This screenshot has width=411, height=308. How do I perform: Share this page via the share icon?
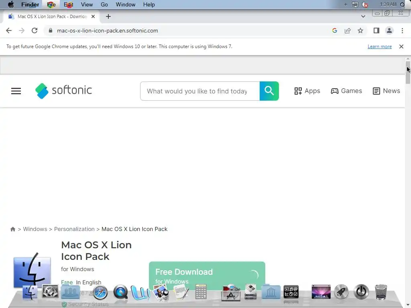348,30
